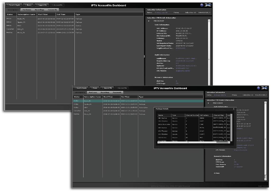The height and width of the screenshot is (192, 271).
Task: Click the X logo icon in the back window
Action: click(208, 5)
